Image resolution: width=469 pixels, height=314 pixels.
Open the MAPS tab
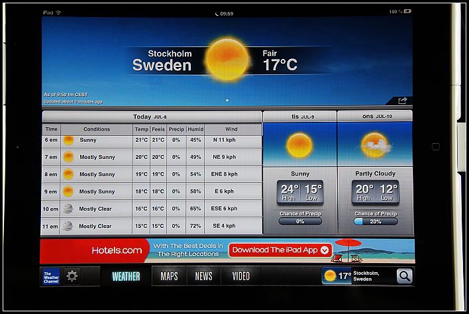pyautogui.click(x=169, y=276)
